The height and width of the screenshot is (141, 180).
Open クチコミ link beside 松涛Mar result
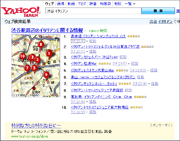click(x=119, y=64)
